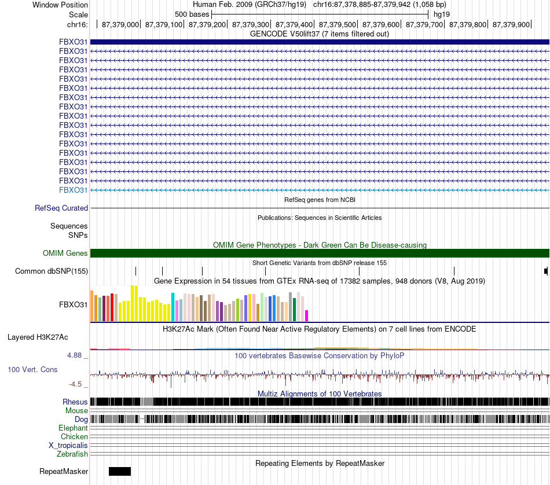Open the GTEx Gene Expression track title
550x485 pixels.
pos(320,281)
